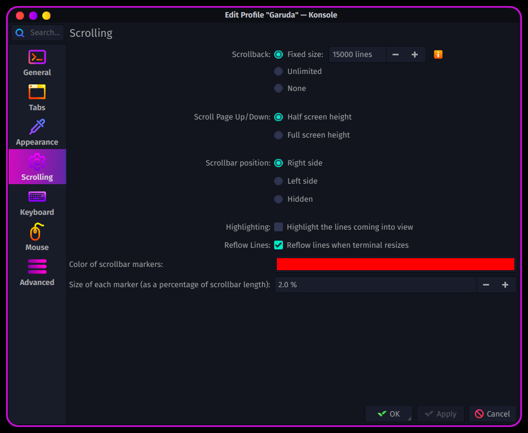This screenshot has height=433, width=528.
Task: Select the Appearance eyedropper icon
Action: [x=37, y=127]
